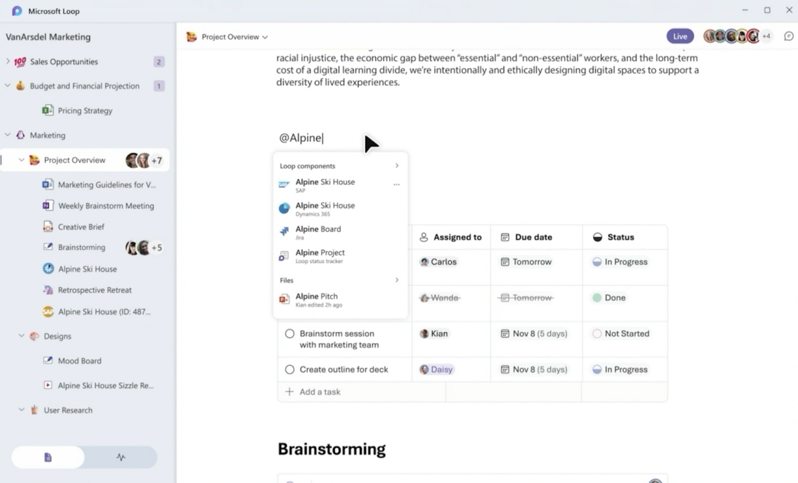Collapse the Designs folder
This screenshot has height=483, width=798.
pos(21,336)
